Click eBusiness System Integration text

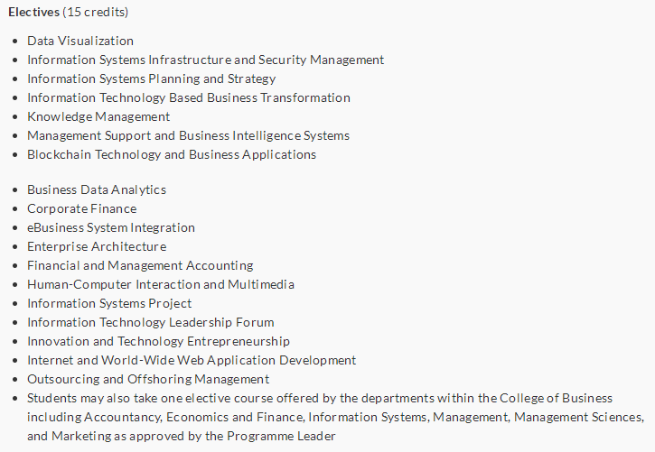pos(111,227)
